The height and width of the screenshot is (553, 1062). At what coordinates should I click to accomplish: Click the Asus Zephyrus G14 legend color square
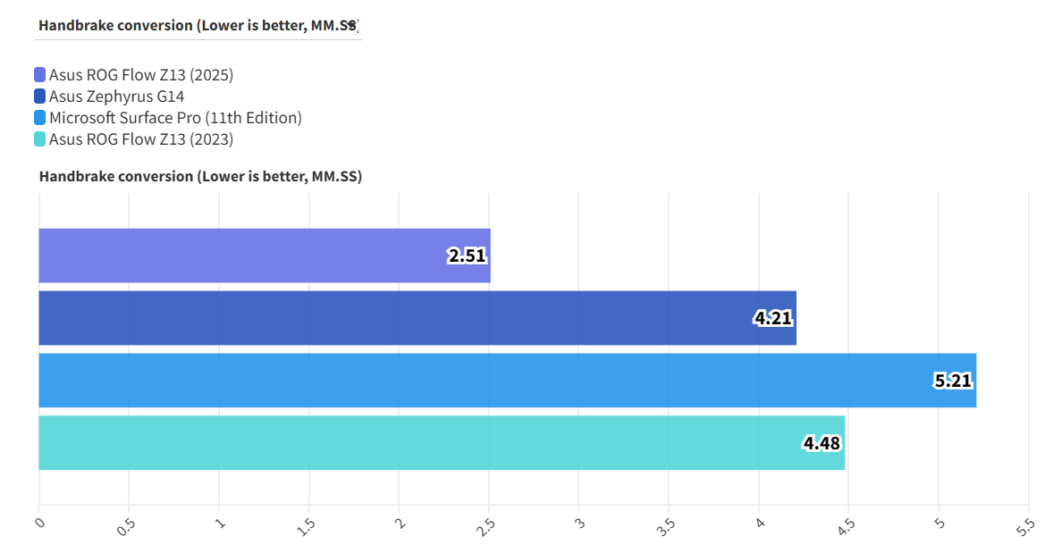pyautogui.click(x=39, y=96)
